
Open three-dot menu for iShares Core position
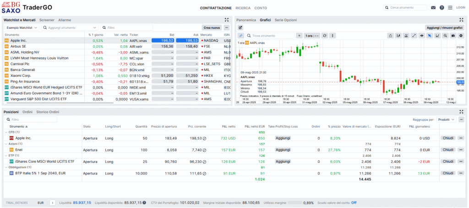pos(461,161)
